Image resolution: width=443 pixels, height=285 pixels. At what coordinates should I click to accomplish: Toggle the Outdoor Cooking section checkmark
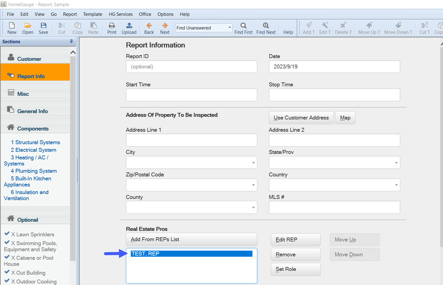[7, 281]
